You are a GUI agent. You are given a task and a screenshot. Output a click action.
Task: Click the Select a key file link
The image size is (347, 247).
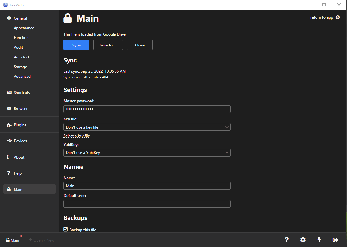point(77,136)
